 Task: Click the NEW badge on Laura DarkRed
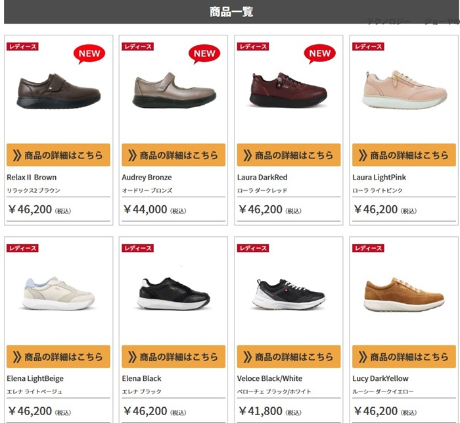(320, 54)
